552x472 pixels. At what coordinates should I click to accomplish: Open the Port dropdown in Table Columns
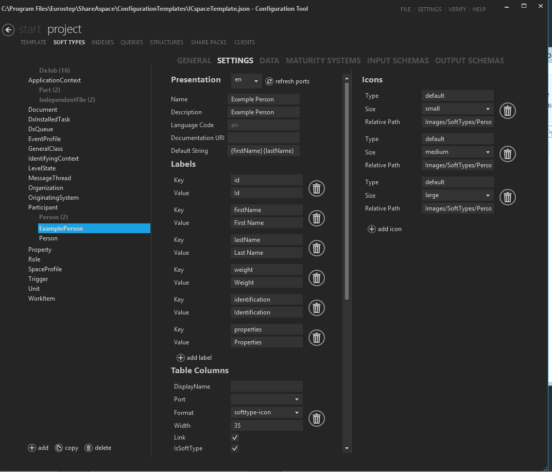click(x=267, y=399)
